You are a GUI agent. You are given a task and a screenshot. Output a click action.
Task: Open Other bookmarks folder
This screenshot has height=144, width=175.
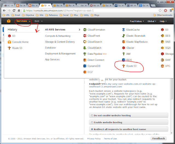tap(163, 15)
